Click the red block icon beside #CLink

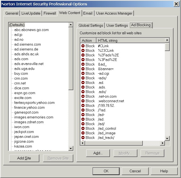(83, 46)
